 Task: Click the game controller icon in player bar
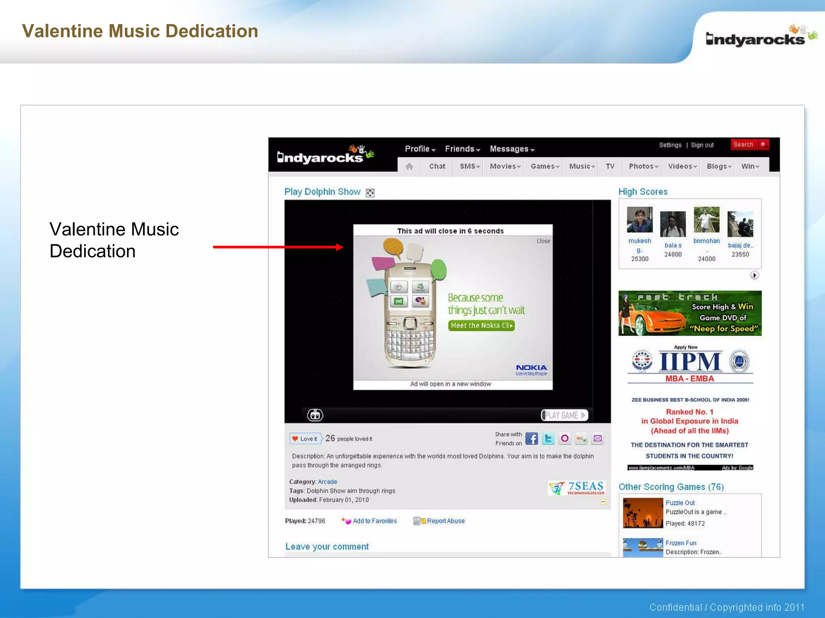click(x=315, y=415)
